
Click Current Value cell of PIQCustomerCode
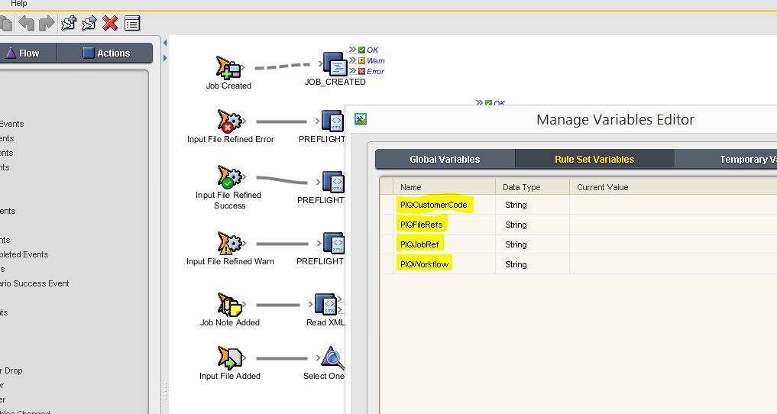(x=673, y=205)
